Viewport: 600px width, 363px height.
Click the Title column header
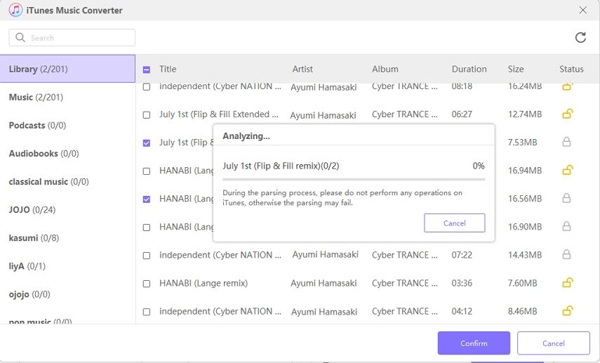pos(168,69)
